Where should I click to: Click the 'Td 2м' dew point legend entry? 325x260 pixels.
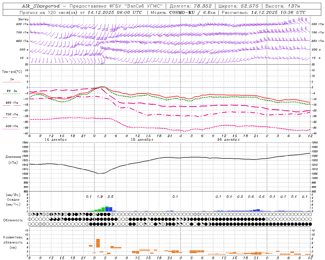click(12, 91)
